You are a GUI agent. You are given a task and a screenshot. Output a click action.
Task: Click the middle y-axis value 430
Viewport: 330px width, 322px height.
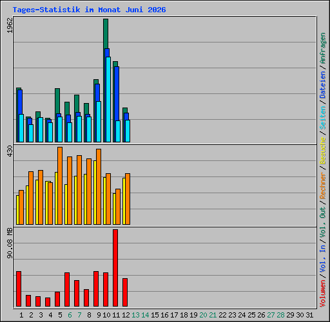(10, 151)
